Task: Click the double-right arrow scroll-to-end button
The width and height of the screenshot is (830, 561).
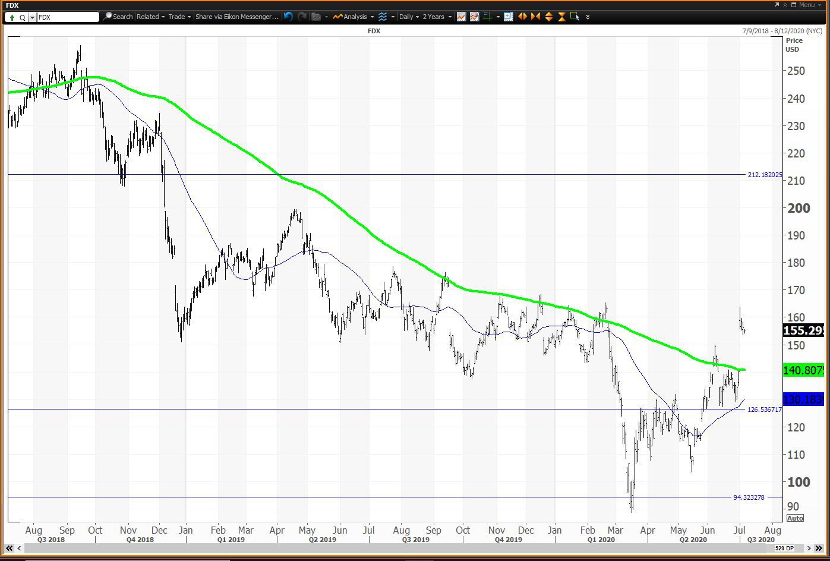Action: 819,548
